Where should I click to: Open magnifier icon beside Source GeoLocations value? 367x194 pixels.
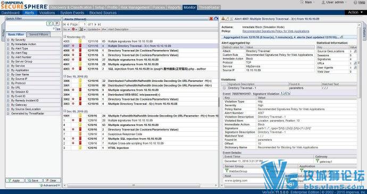355,51
